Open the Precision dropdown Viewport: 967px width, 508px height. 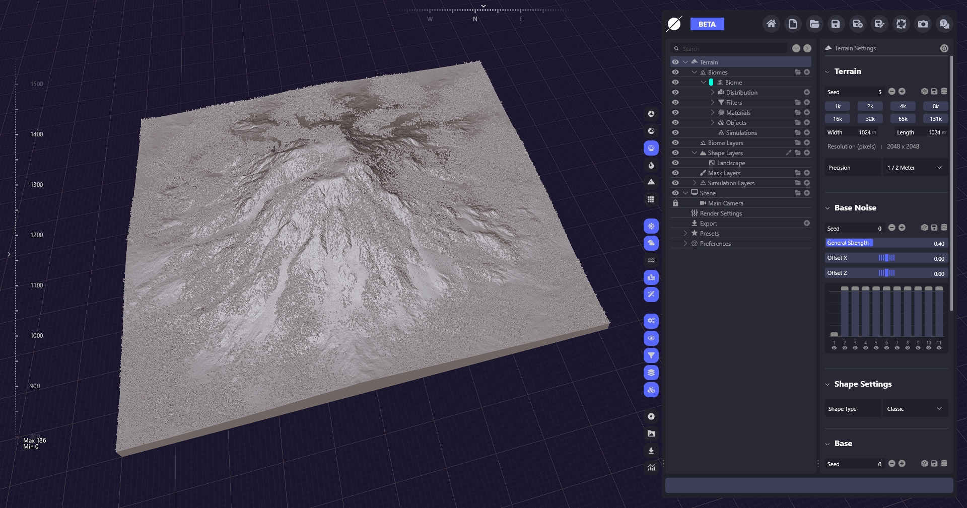point(915,168)
